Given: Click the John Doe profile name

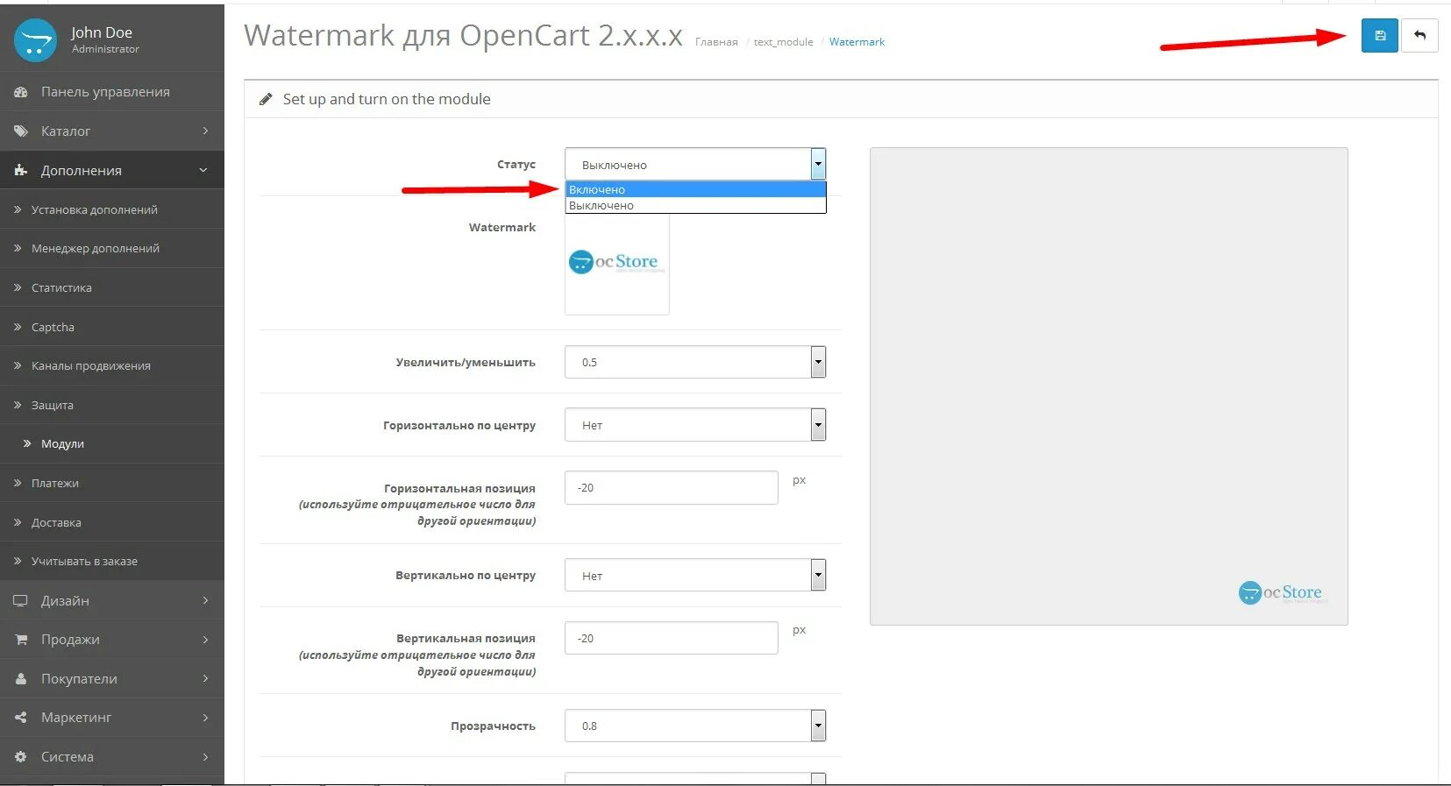Looking at the screenshot, I should point(102,32).
